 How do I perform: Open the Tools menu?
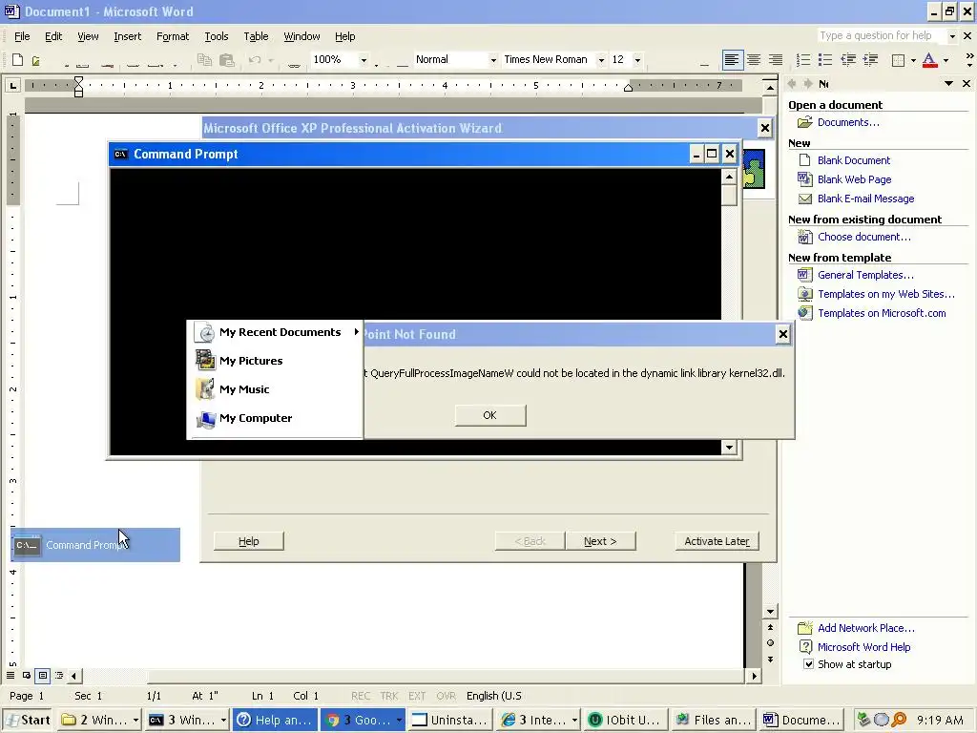pos(217,37)
